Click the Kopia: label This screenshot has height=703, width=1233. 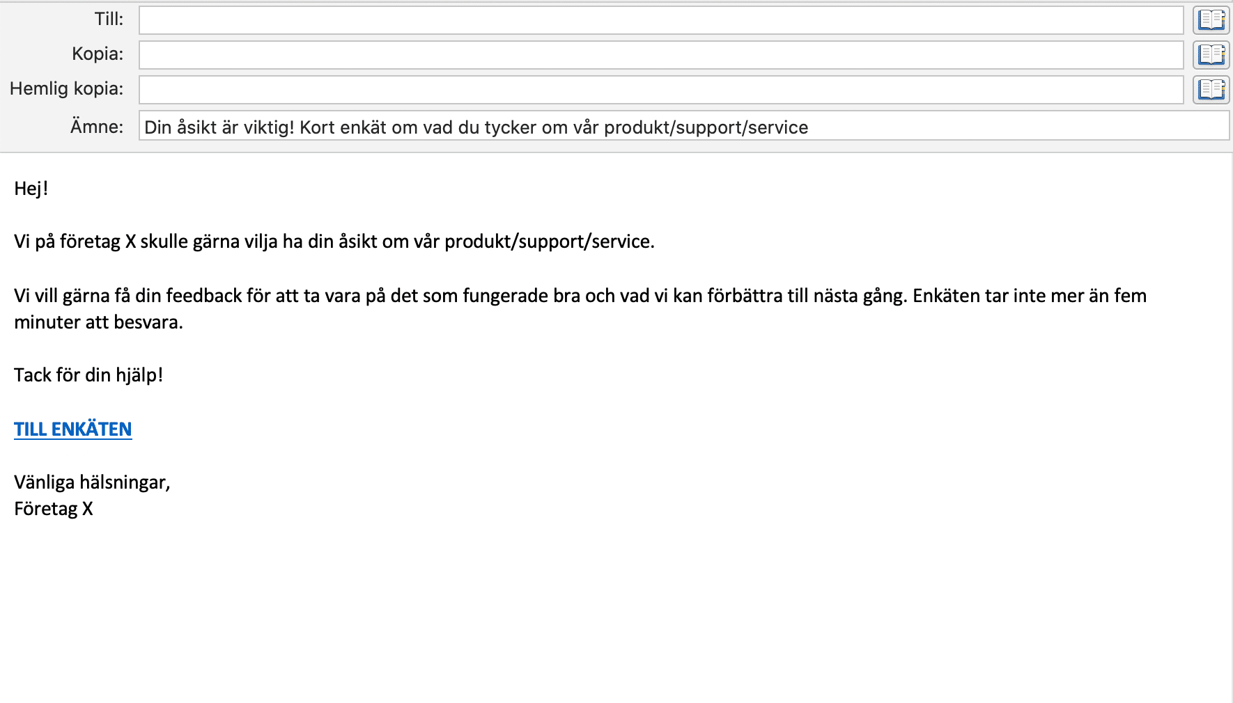point(98,54)
